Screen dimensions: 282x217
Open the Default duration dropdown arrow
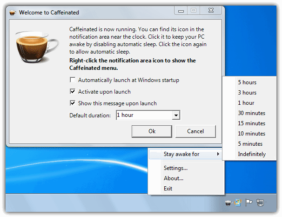click(x=176, y=115)
